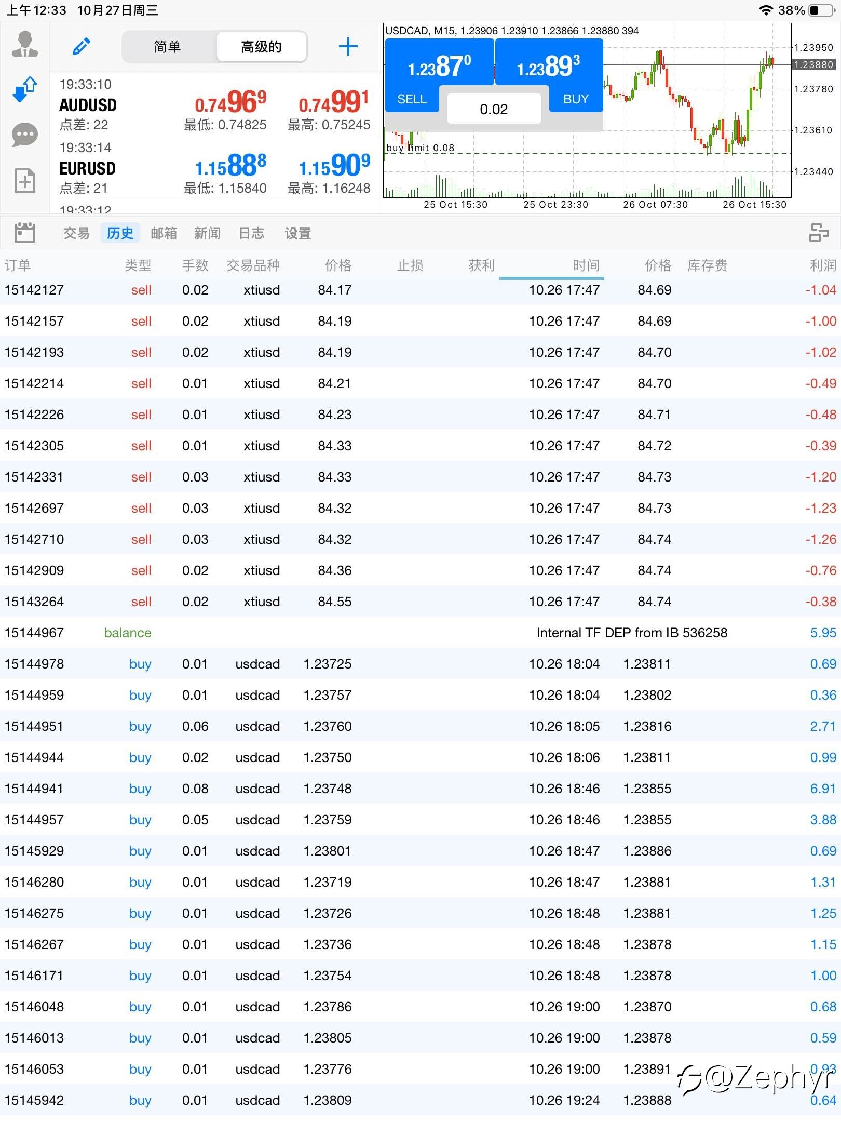841x1122 pixels.
Task: Select order 15143264 row
Action: (420, 602)
